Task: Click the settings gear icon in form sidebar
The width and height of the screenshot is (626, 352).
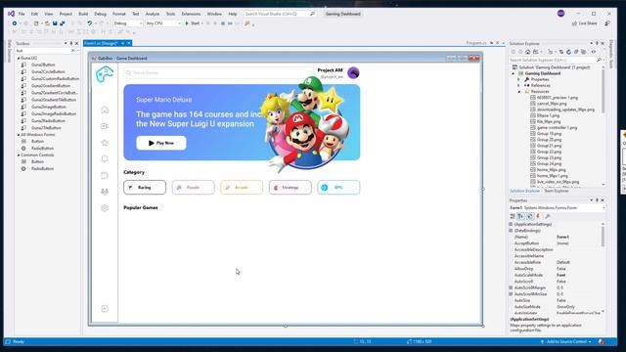Action: coord(105,208)
